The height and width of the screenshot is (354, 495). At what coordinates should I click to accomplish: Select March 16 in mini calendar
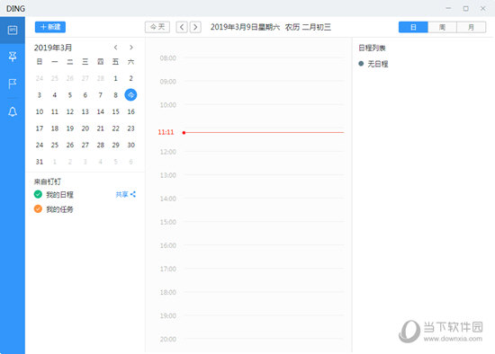130,111
